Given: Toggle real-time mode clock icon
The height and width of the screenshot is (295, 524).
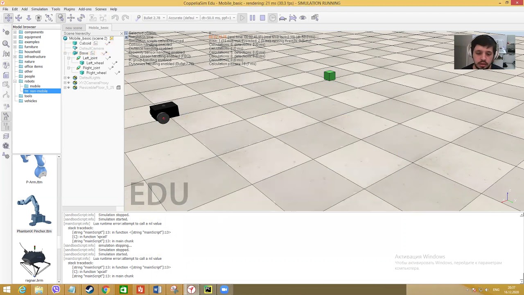Looking at the screenshot, I should tap(273, 18).
